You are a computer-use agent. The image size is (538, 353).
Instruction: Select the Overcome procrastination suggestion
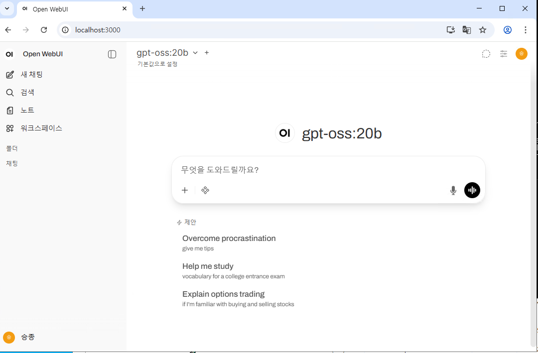[x=328, y=242]
